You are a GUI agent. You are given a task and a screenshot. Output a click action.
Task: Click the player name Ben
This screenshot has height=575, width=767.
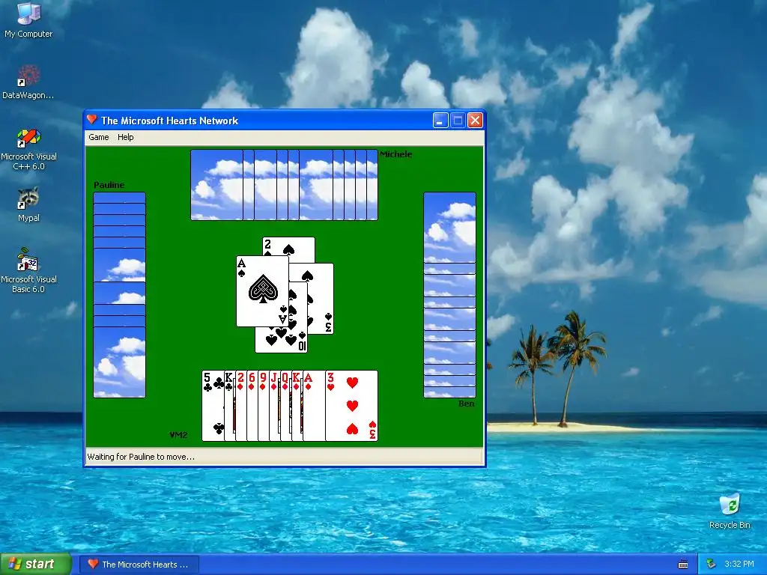[466, 404]
